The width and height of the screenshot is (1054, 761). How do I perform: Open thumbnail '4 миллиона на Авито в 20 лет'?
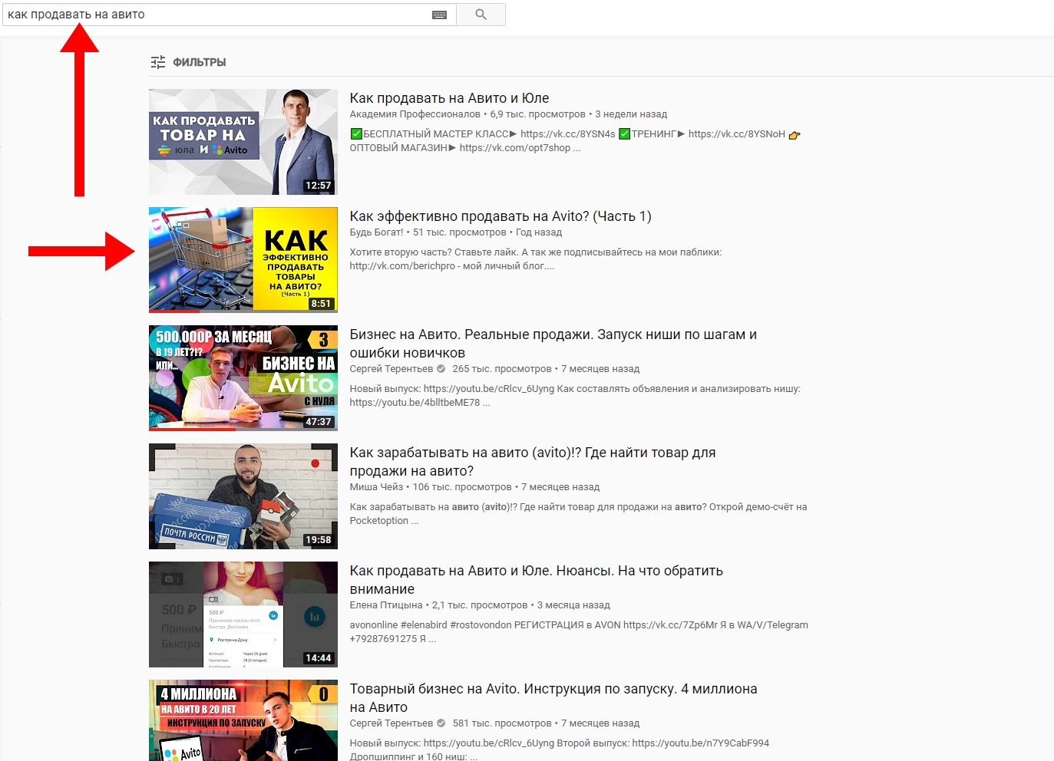coord(243,720)
